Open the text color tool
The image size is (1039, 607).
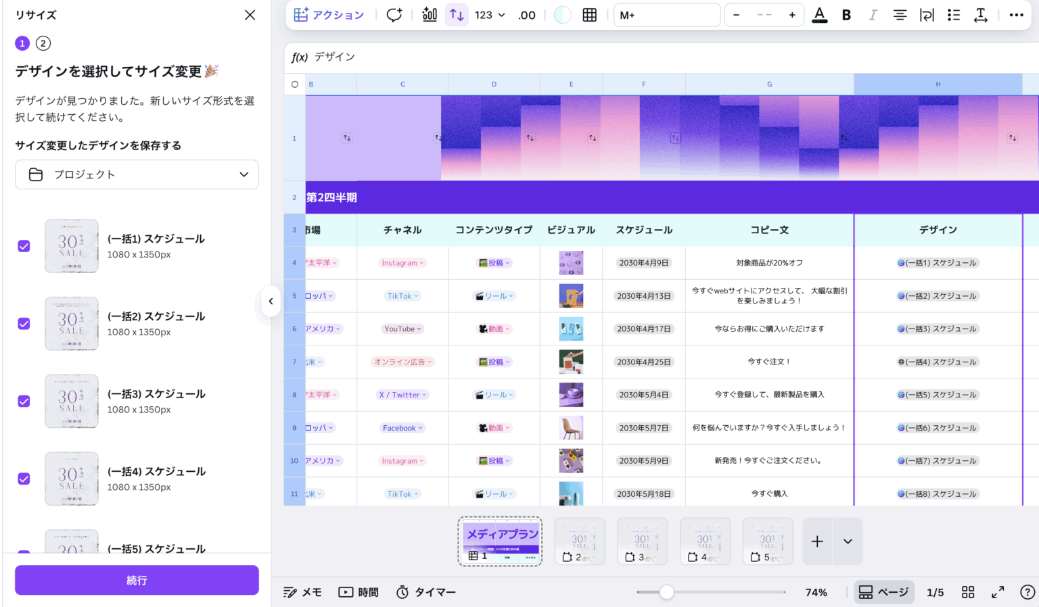click(x=819, y=15)
